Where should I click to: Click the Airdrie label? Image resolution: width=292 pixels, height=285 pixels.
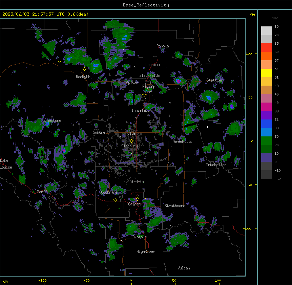coord(137,182)
